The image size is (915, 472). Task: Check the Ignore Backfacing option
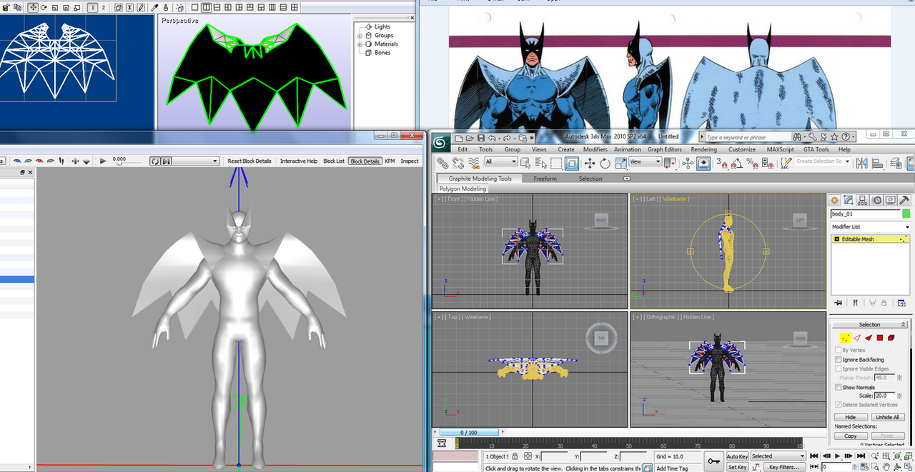pyautogui.click(x=839, y=360)
